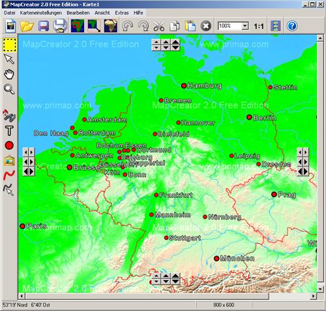Click horizontal scrollbar right arrow

click(313, 296)
